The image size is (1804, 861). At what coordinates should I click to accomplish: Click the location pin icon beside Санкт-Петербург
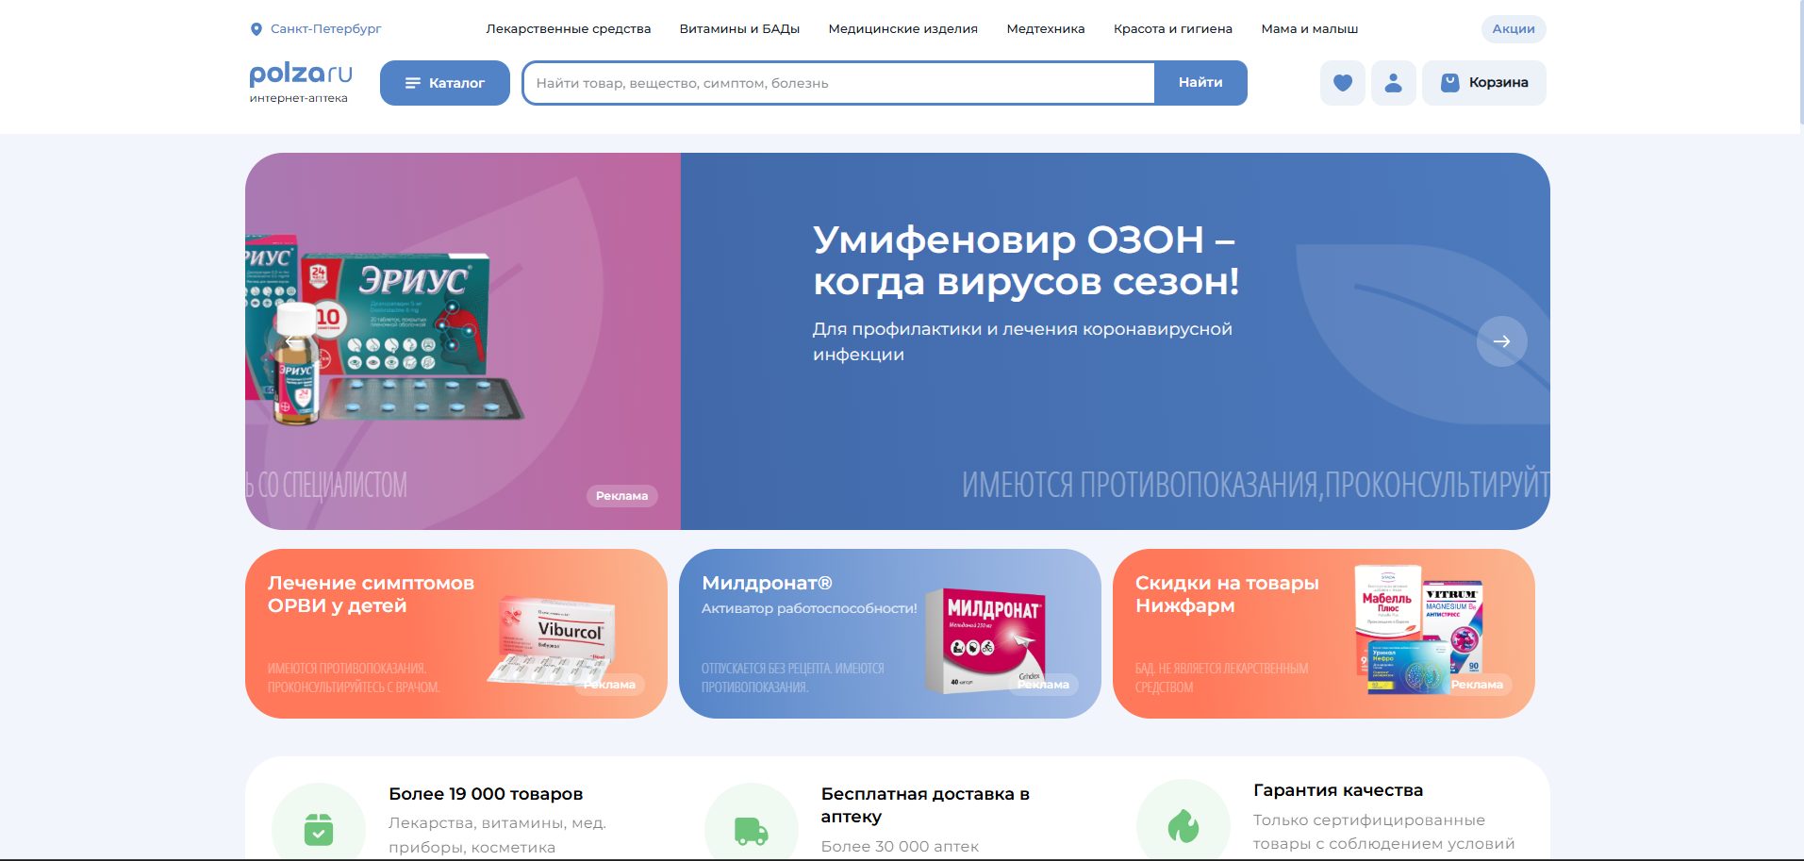tap(256, 29)
